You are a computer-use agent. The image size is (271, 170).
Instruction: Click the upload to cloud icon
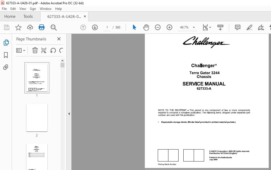pos(30,27)
